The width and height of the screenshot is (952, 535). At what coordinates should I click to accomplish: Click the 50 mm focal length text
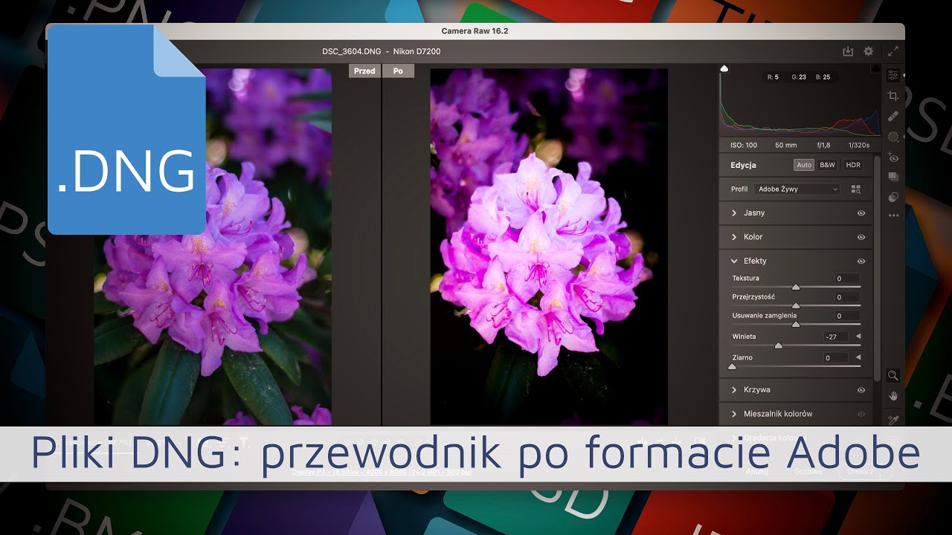coord(785,146)
